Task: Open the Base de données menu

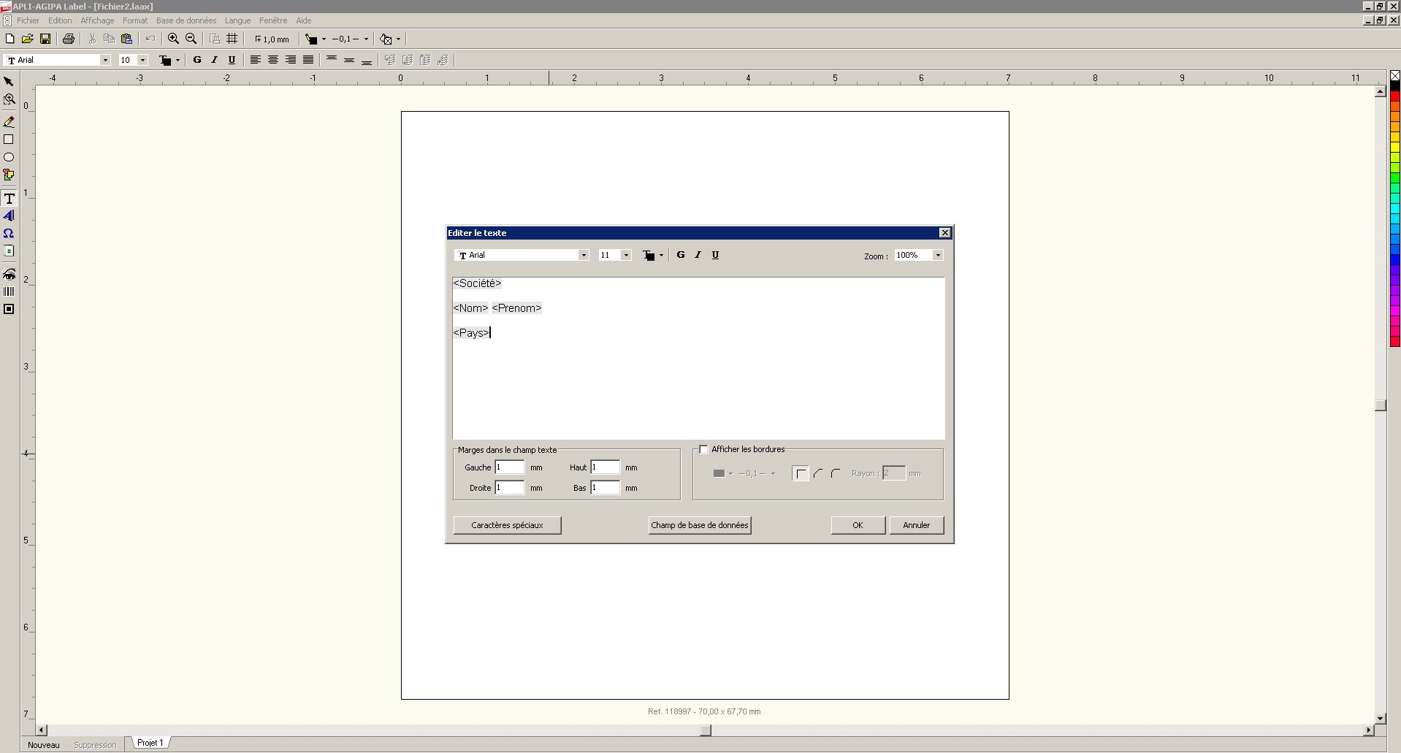Action: pos(186,20)
